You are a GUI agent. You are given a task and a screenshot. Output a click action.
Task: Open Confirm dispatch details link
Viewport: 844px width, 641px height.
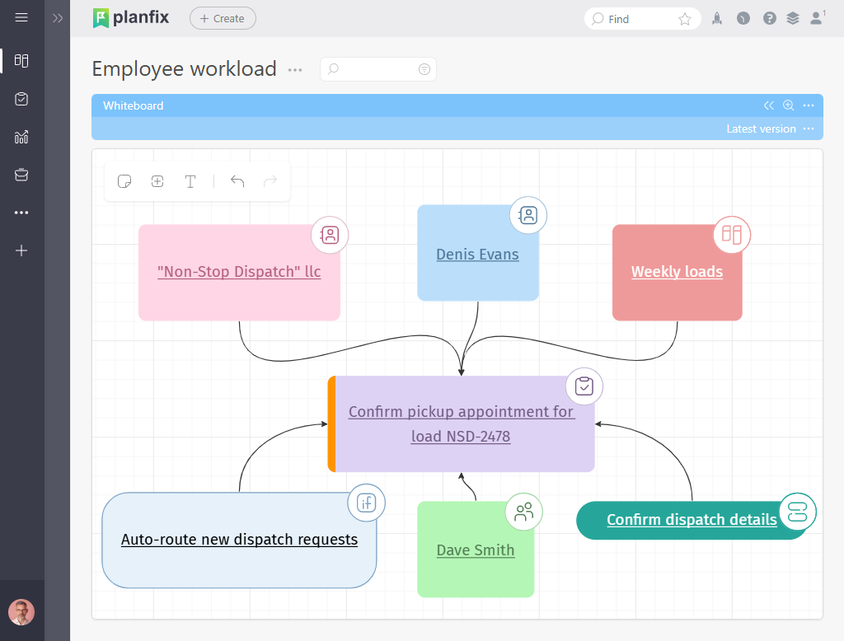point(692,520)
